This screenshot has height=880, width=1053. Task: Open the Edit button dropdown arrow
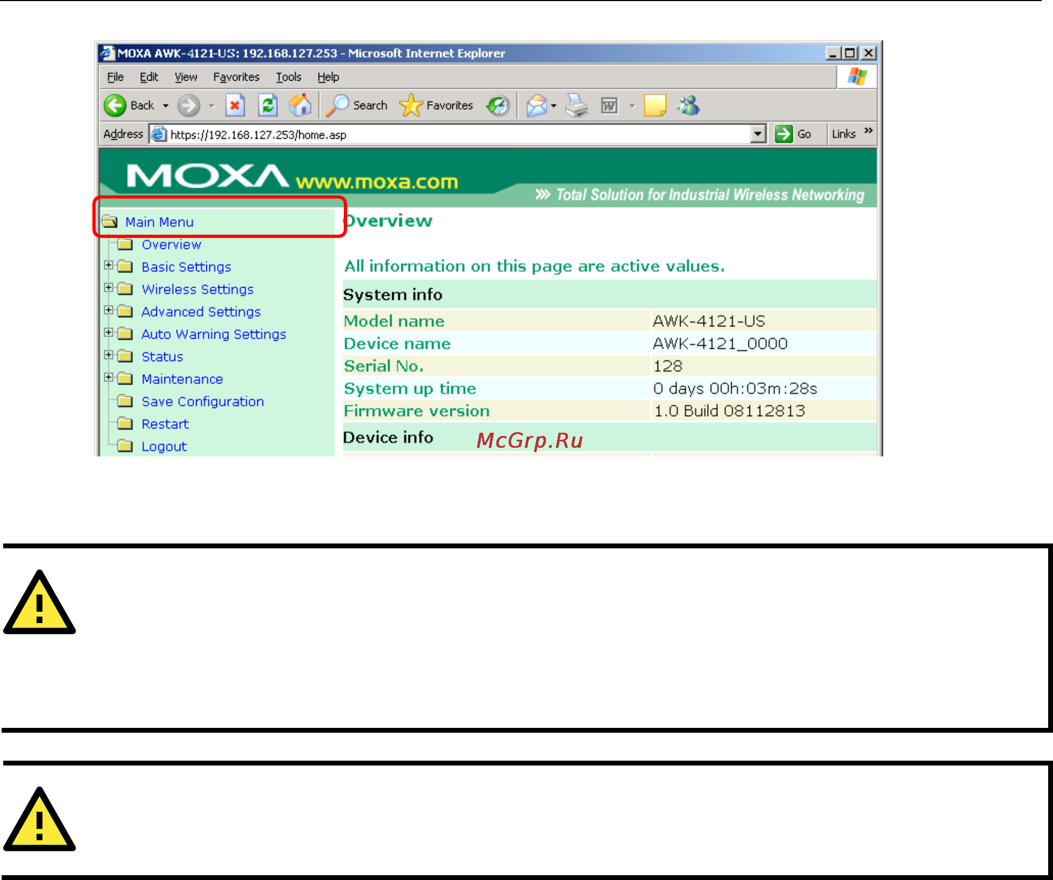point(632,106)
